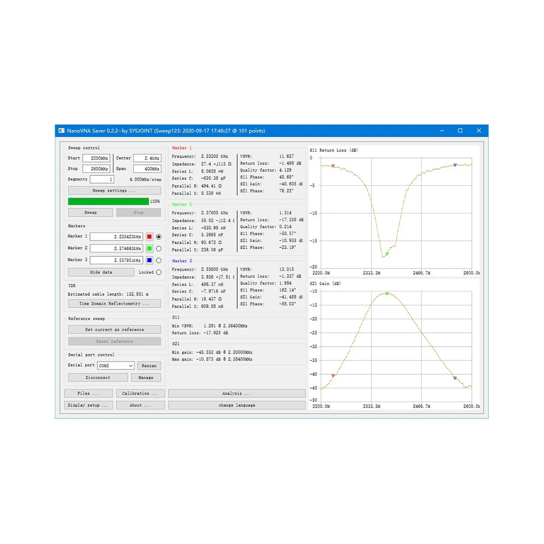Select the Marker 1 radio button
Viewport: 544px width, 544px height.
(159, 237)
